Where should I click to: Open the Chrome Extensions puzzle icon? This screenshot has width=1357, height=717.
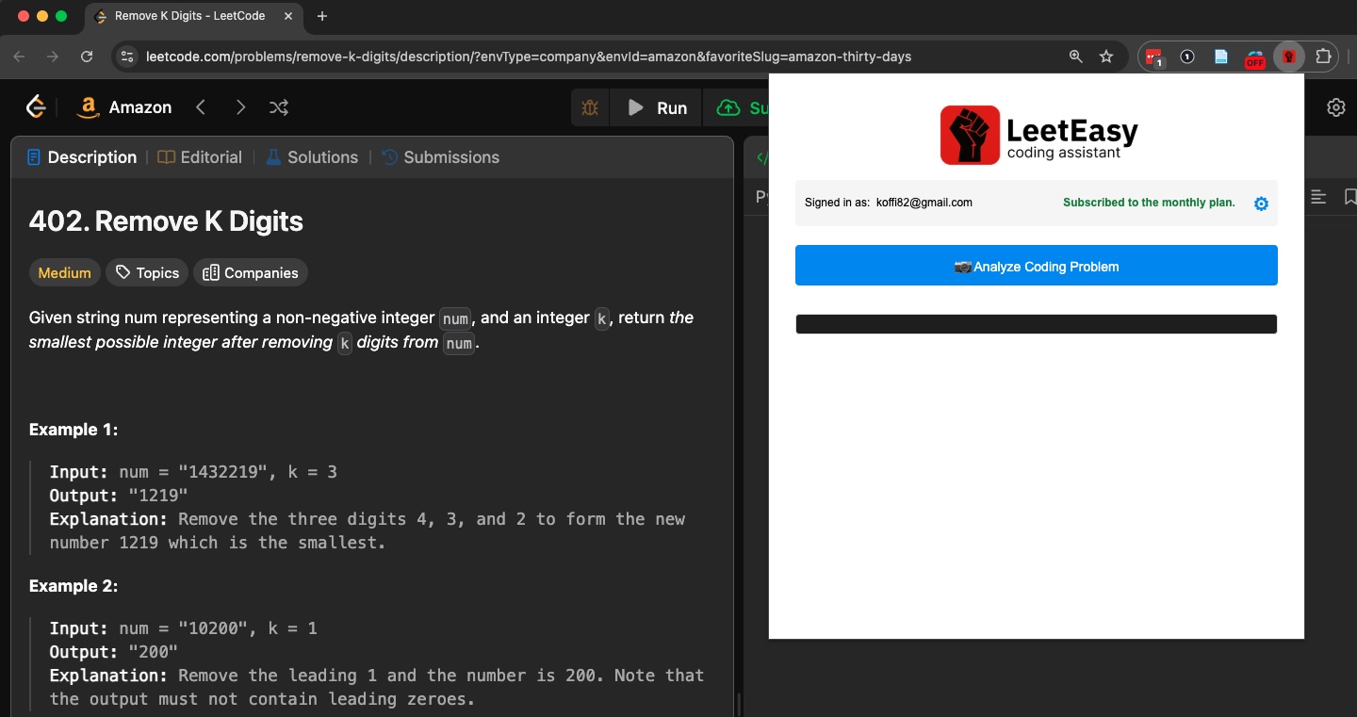tap(1323, 57)
